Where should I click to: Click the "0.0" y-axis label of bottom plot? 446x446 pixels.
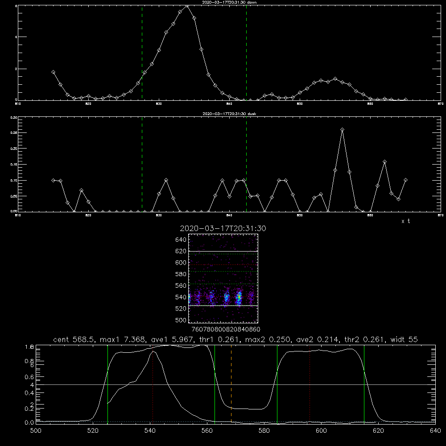pyautogui.click(x=29, y=422)
